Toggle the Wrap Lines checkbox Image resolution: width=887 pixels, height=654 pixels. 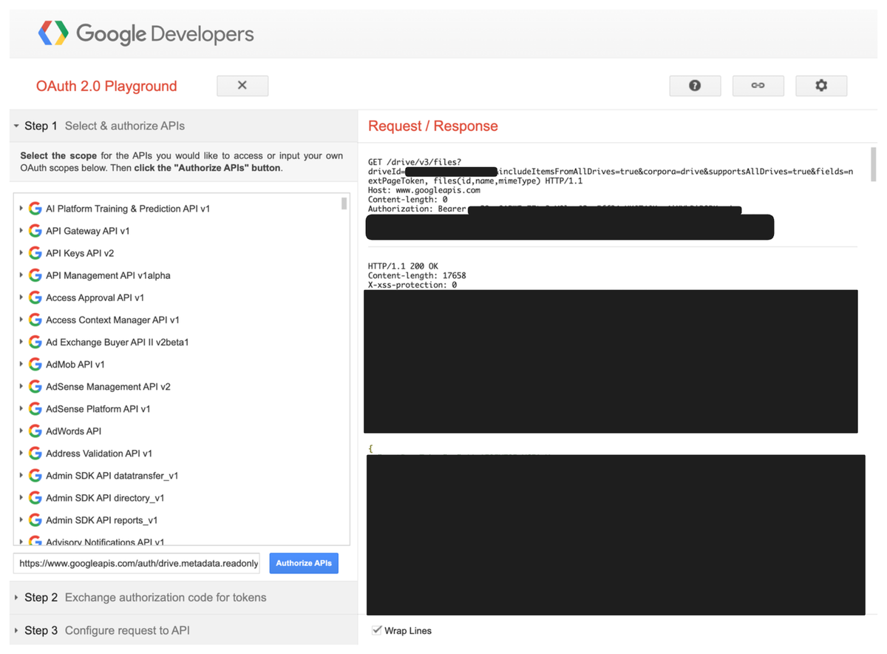(377, 630)
